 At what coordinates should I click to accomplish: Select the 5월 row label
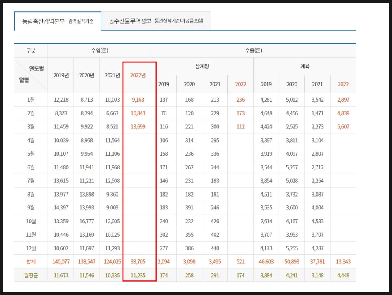coord(31,154)
